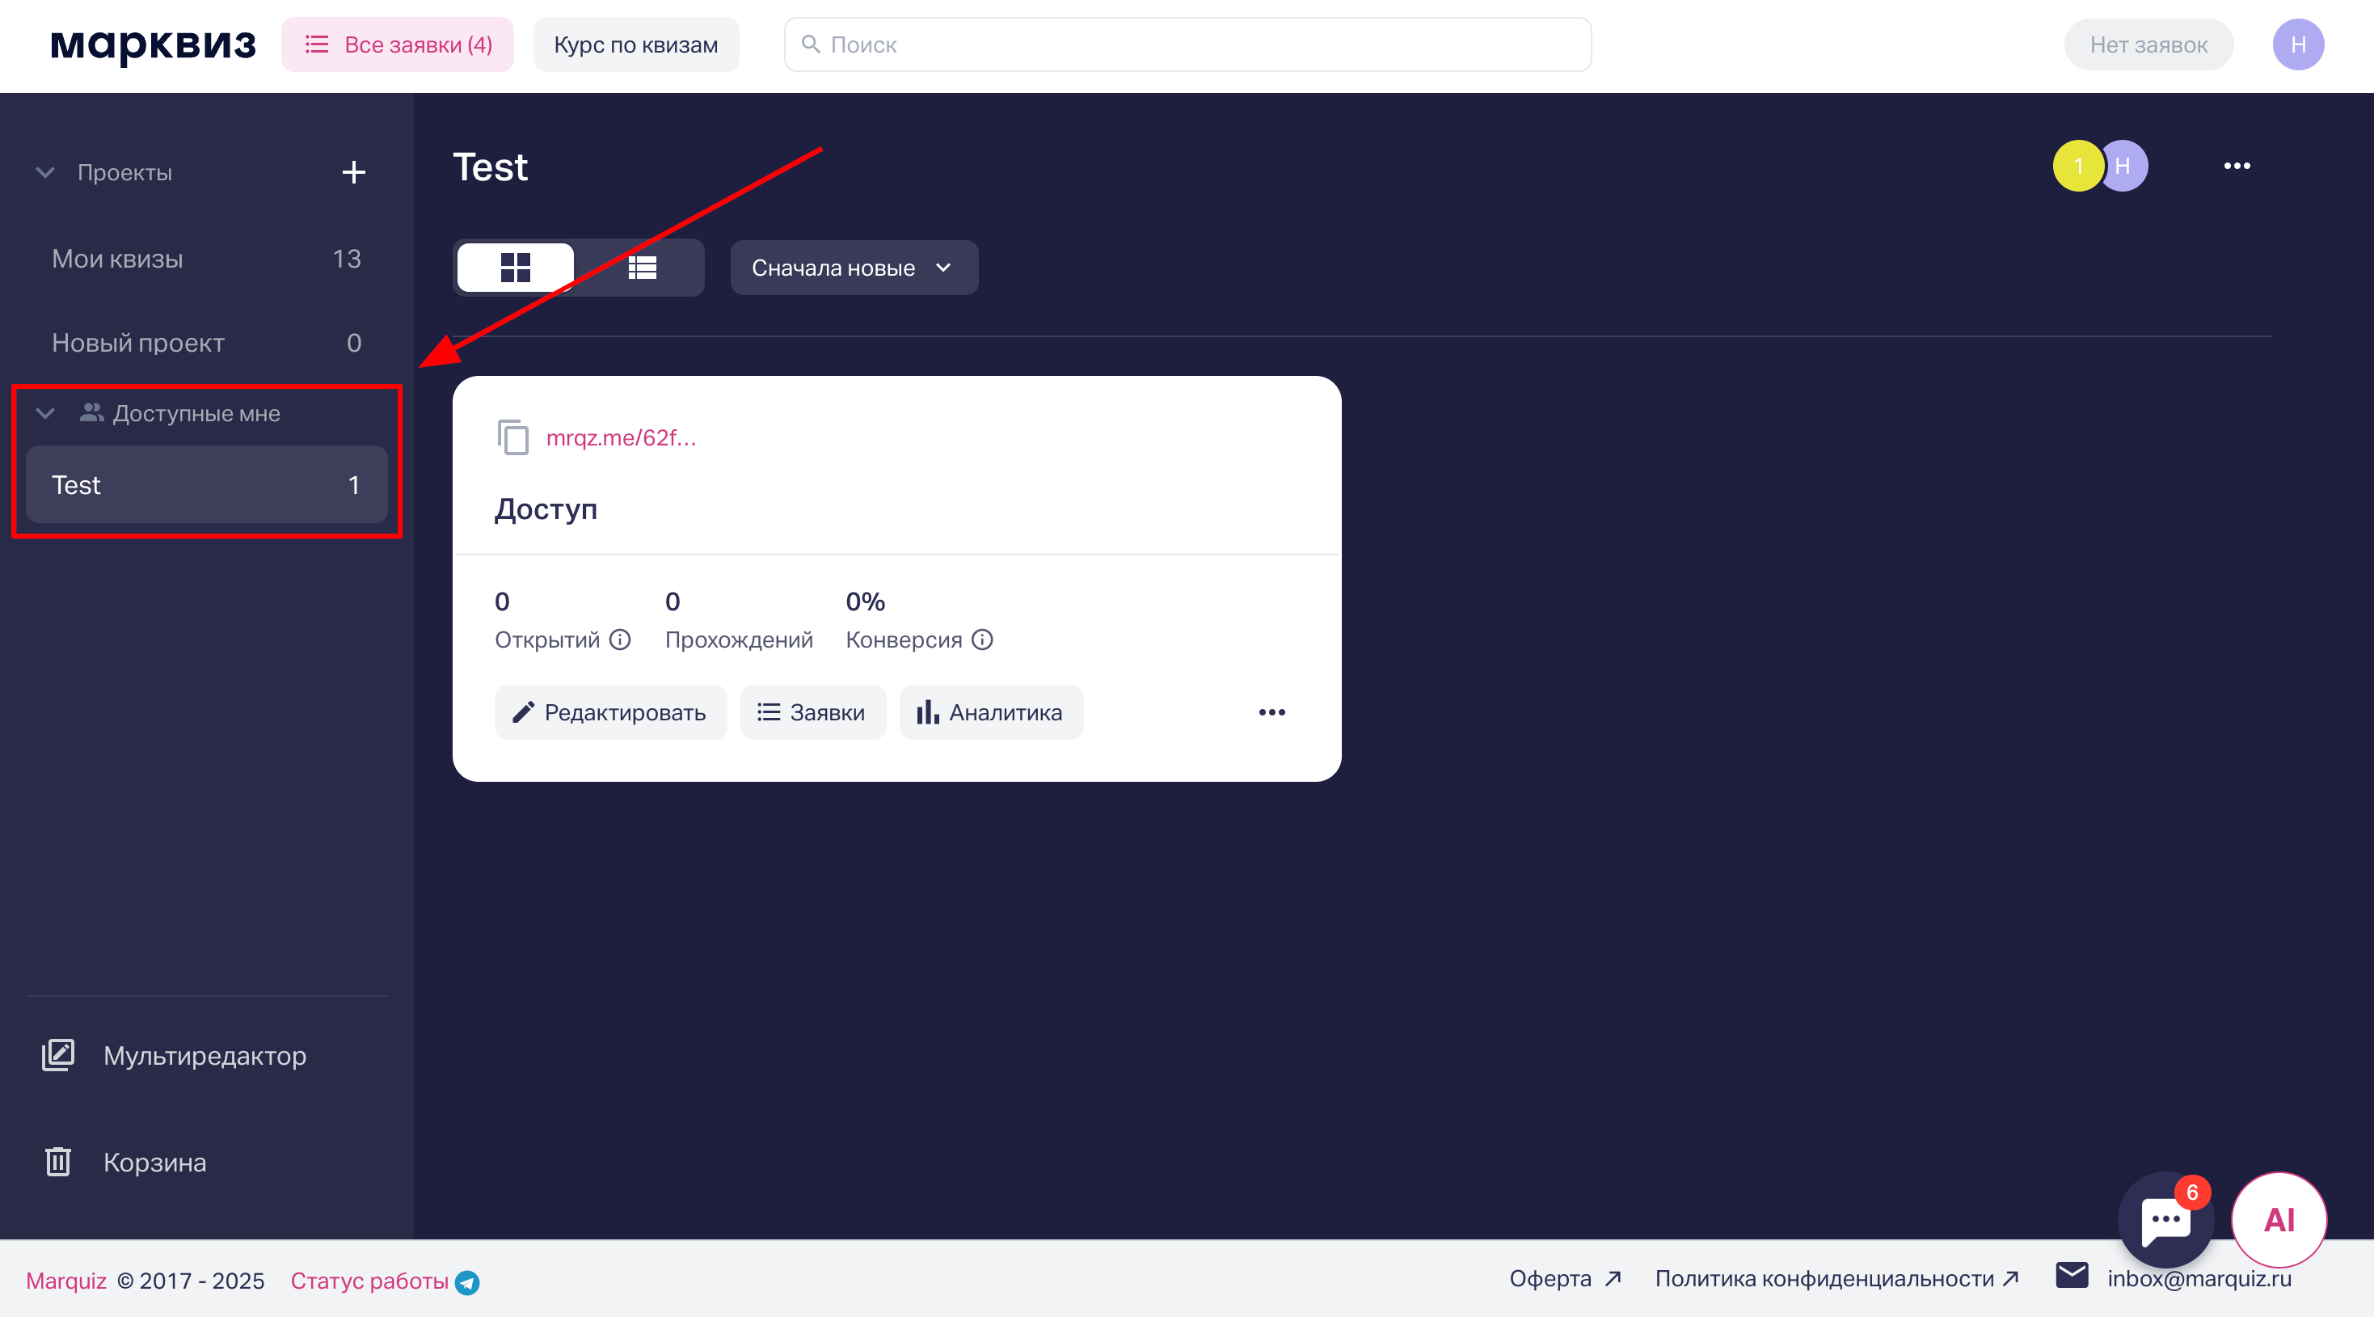Open the project three-dots menu in header
Screen dimensions: 2374x1317
click(x=2237, y=166)
